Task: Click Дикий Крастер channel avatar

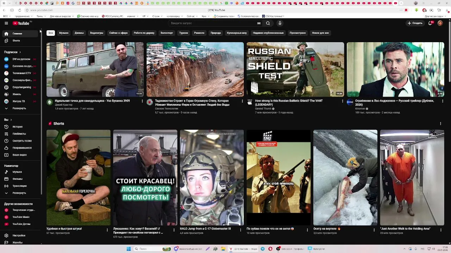Action: coord(50,102)
